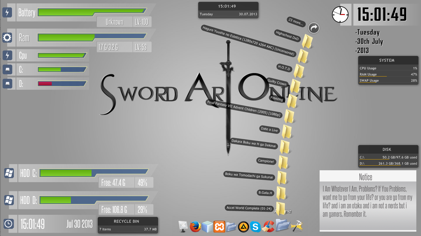Image resolution: width=421 pixels, height=236 pixels.
Task: Click the top-center clock gadget time
Action: pyautogui.click(x=227, y=6)
